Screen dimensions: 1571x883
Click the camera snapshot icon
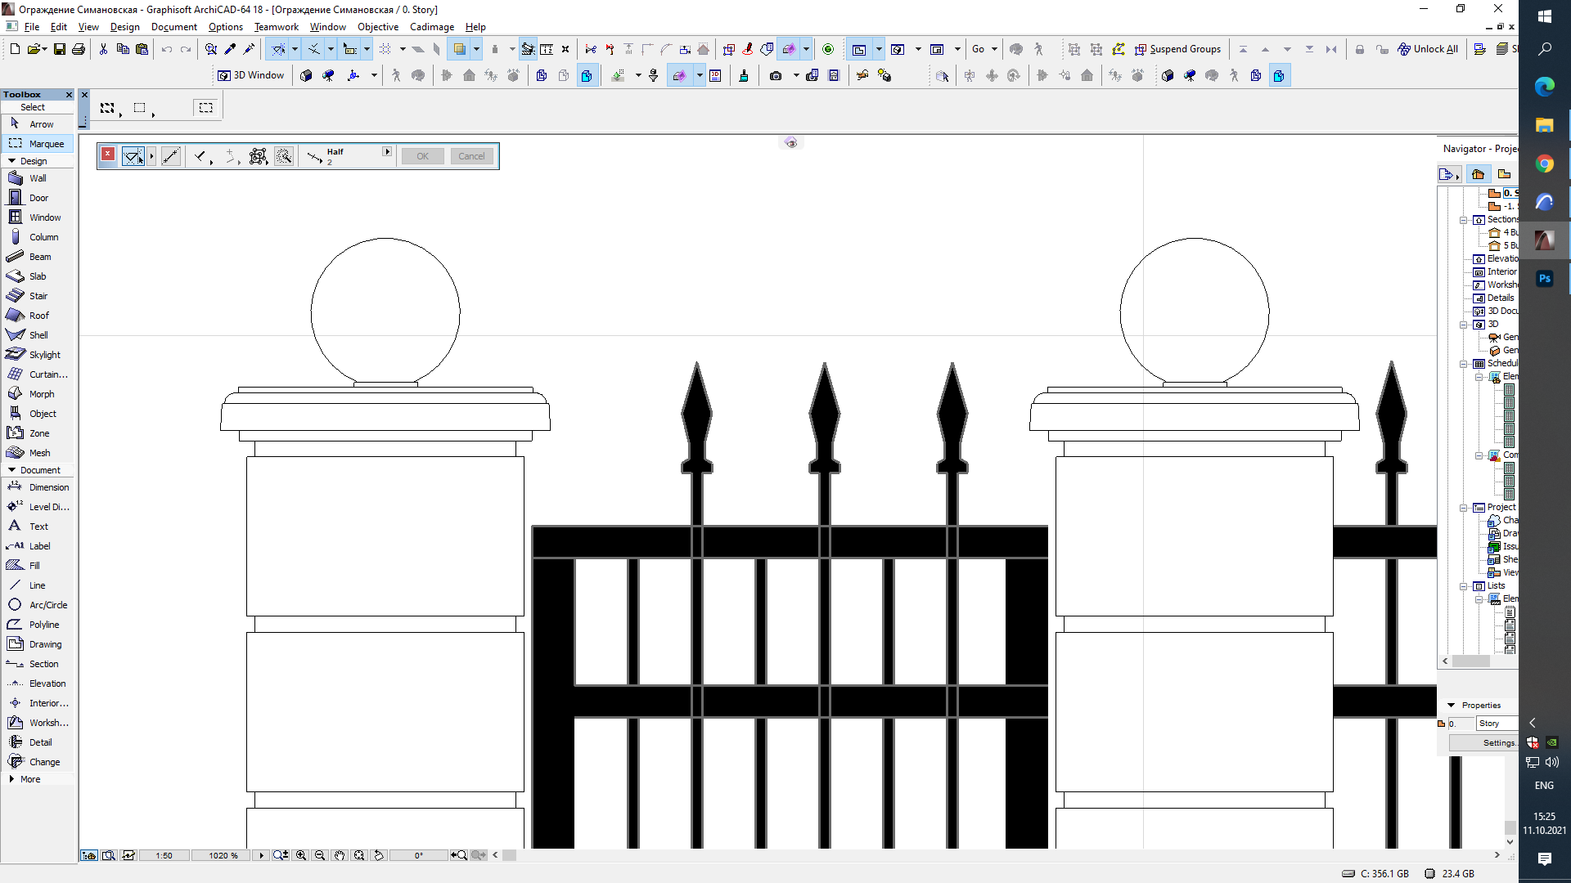point(776,76)
